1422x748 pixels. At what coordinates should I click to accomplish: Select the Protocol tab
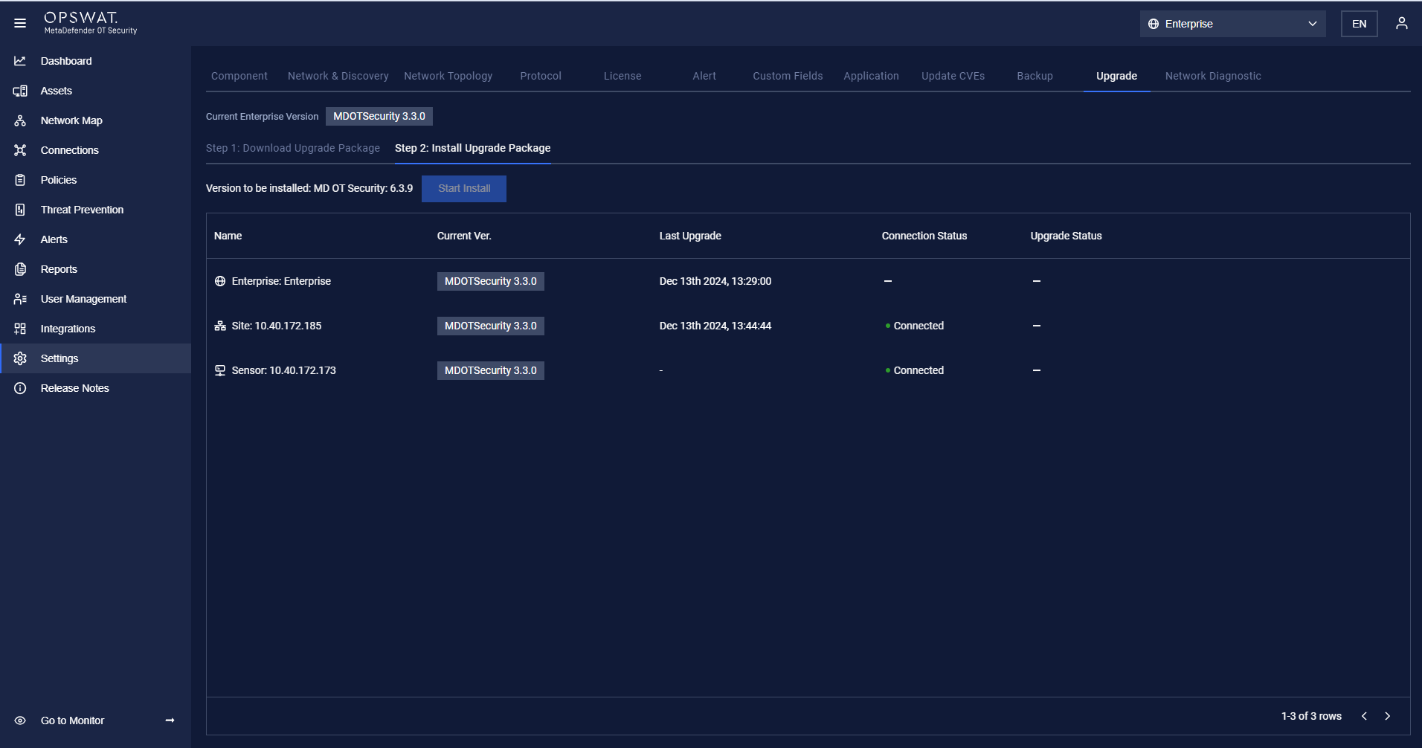tap(541, 76)
